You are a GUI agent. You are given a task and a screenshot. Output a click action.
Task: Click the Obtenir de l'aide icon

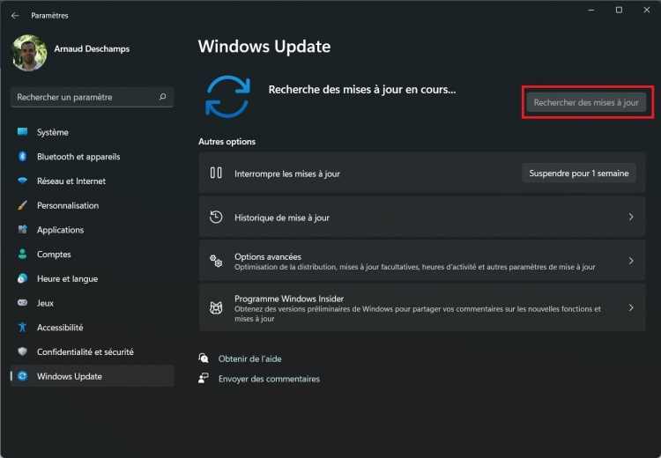[204, 358]
